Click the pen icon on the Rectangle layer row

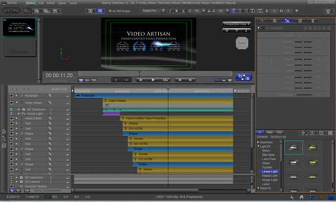click(50, 96)
